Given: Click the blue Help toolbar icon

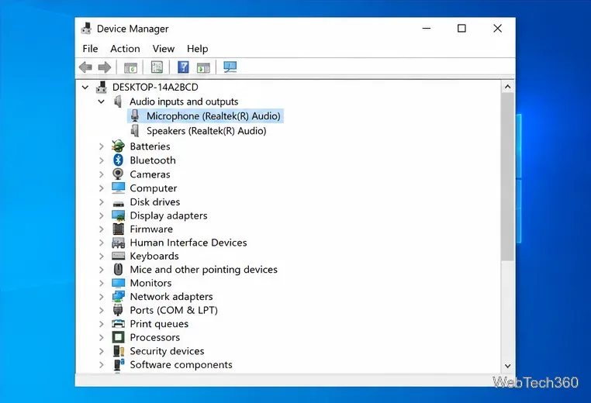Looking at the screenshot, I should pos(183,67).
